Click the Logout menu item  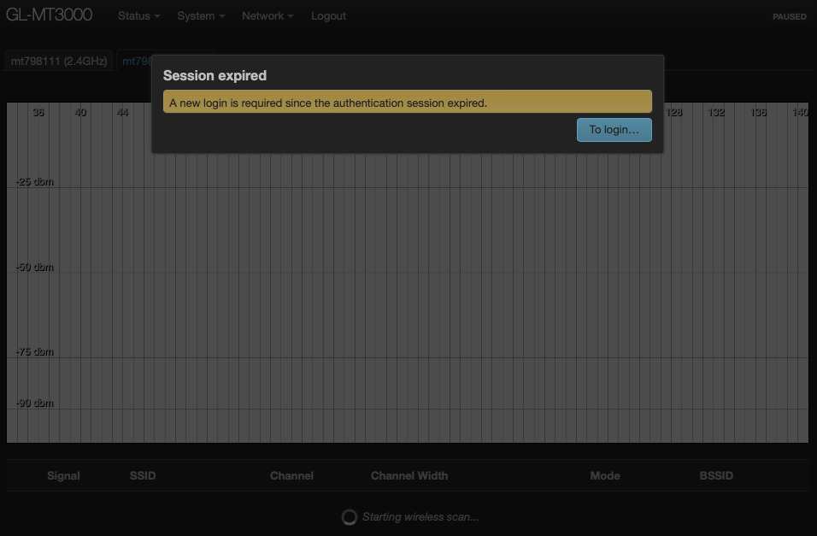328,16
